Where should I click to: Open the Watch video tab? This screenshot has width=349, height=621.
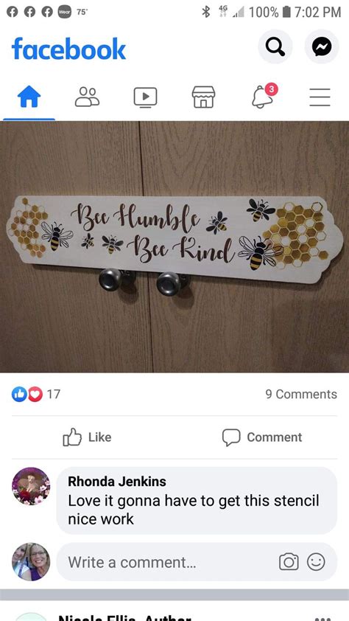145,97
